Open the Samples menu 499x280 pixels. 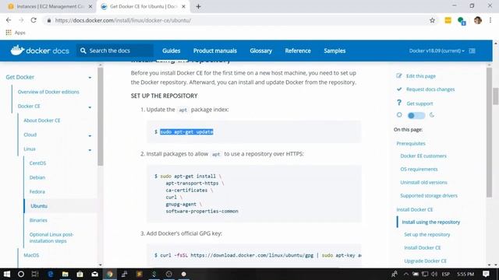pos(334,51)
